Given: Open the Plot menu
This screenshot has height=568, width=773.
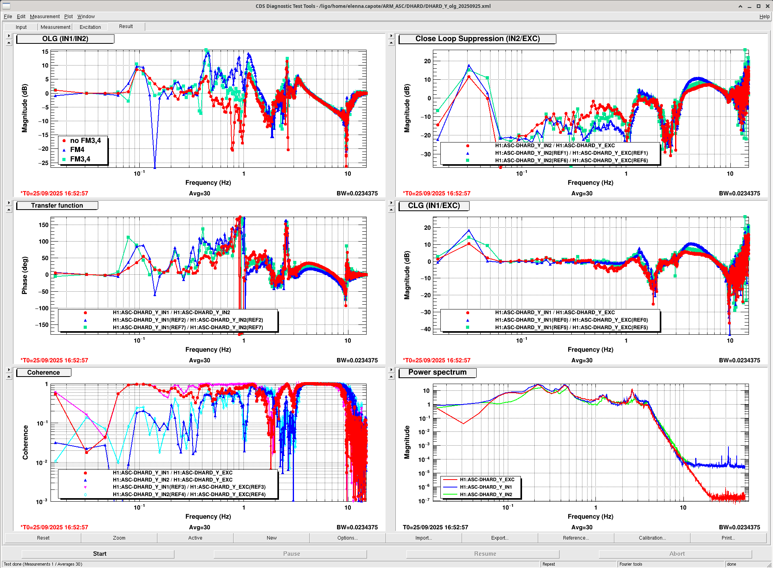Looking at the screenshot, I should (68, 17).
